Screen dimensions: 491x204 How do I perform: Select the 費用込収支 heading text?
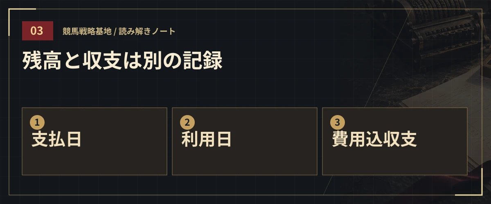tap(374, 139)
